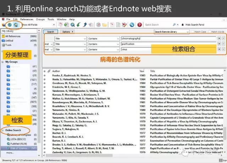Collapse the My Groups tree section
Viewport: 227px width, 163px height.
tap(3, 62)
